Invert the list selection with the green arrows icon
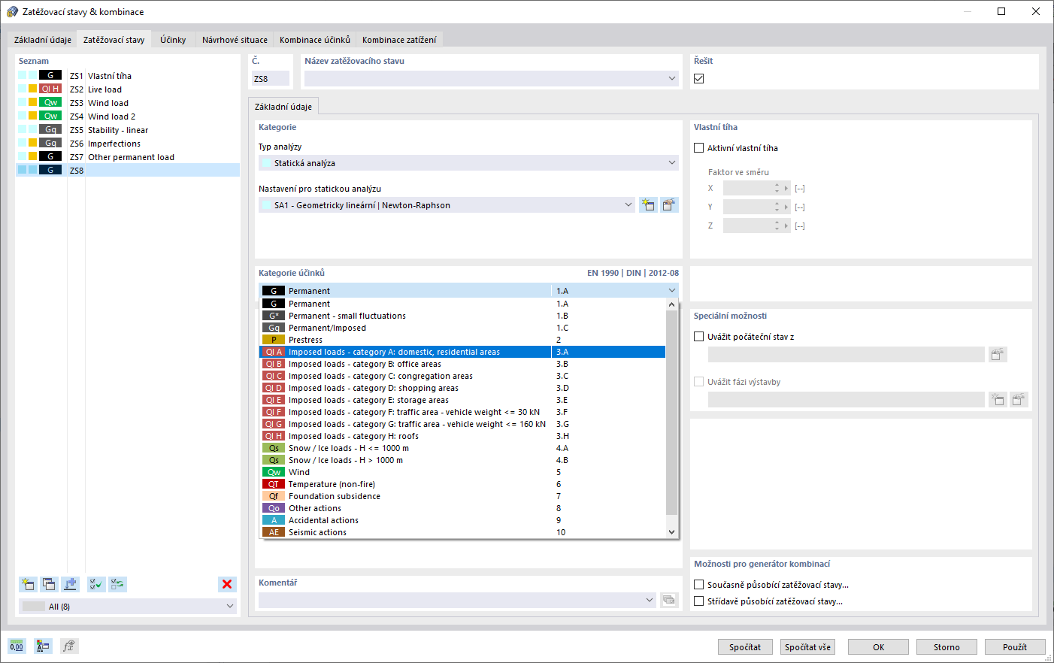 click(x=117, y=584)
